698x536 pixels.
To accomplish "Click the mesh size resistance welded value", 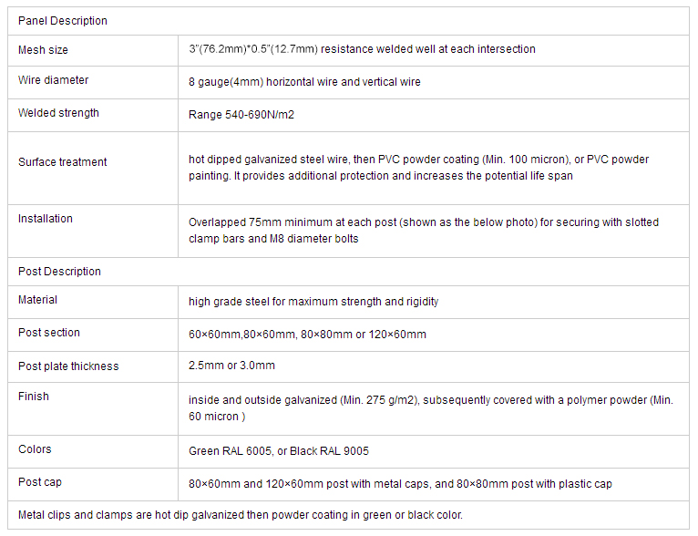I will pos(362,49).
